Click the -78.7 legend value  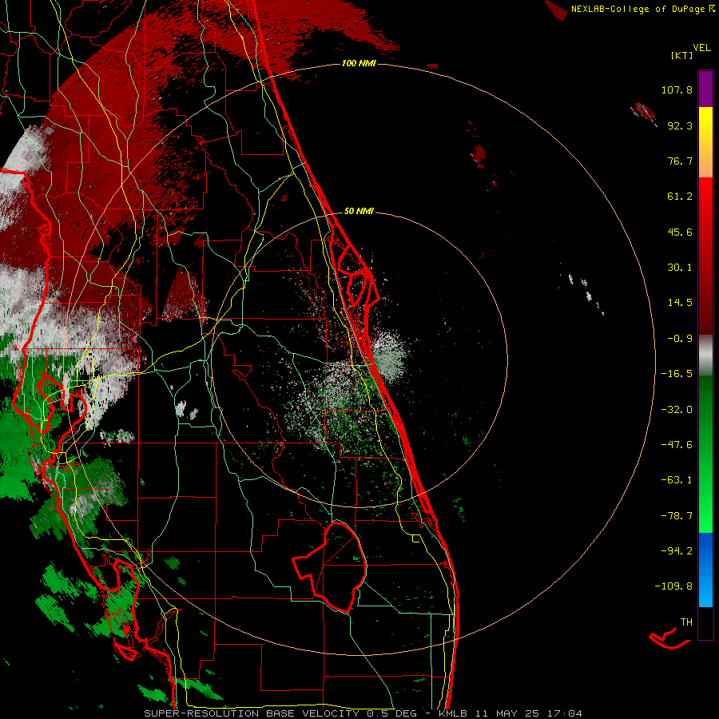677,516
